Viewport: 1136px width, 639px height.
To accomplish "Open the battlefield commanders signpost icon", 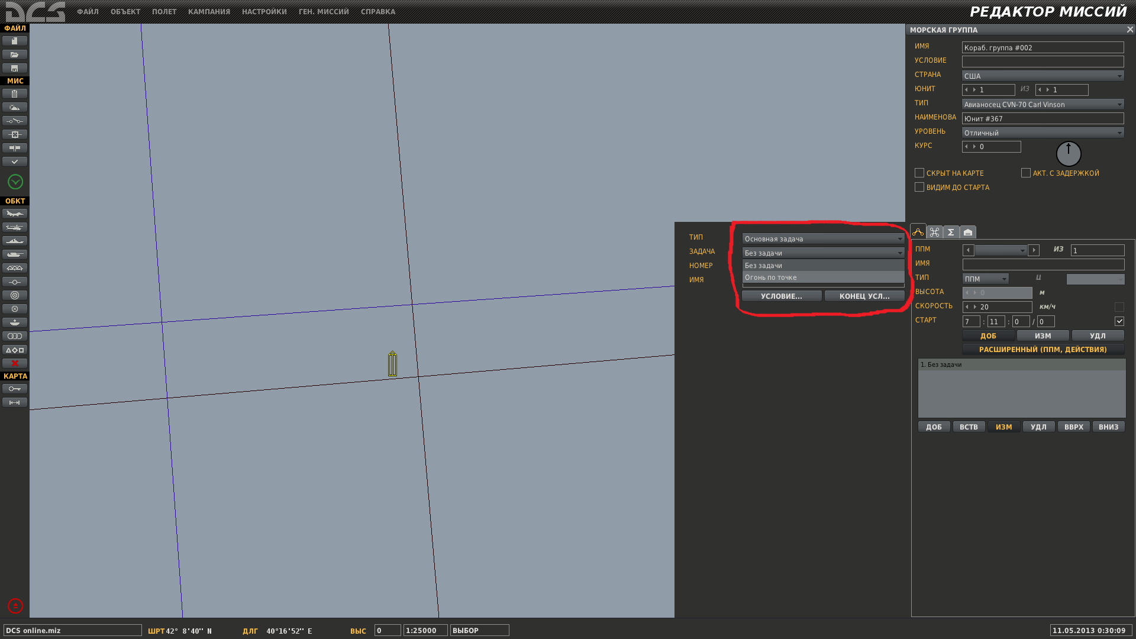I will tap(15, 148).
